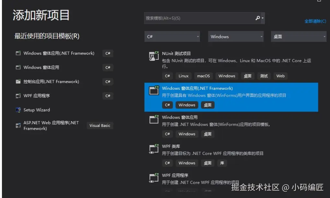Click the NUnit 测试项目 template icon
Image resolution: width=330 pixels, height=198 pixels.
tap(154, 56)
